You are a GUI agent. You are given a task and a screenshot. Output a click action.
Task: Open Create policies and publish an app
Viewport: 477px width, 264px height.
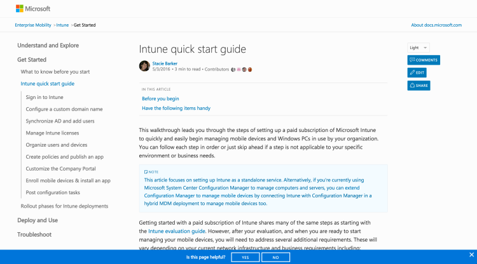[x=64, y=157]
